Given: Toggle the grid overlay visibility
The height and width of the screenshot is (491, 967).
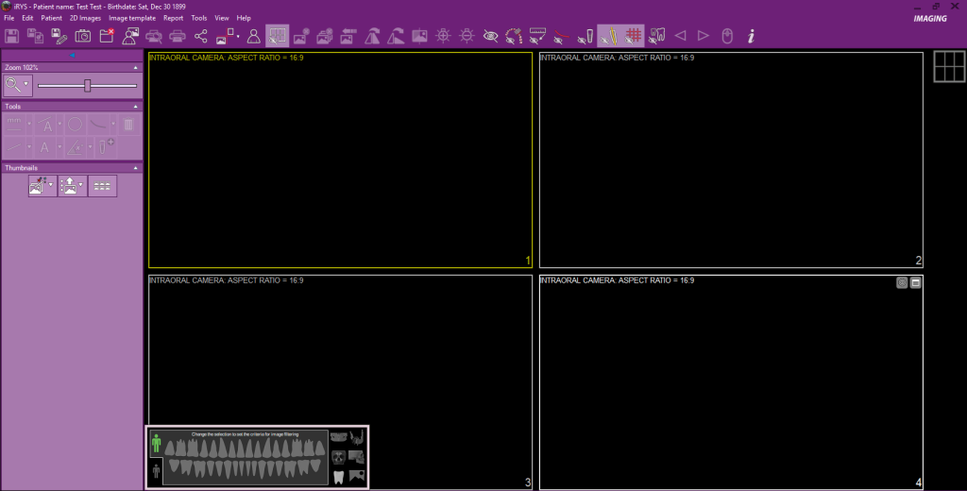Looking at the screenshot, I should [635, 36].
